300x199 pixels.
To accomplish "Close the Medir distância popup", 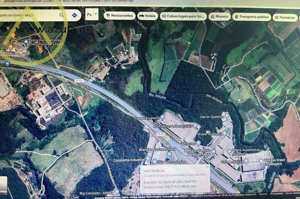I will click(x=207, y=167).
